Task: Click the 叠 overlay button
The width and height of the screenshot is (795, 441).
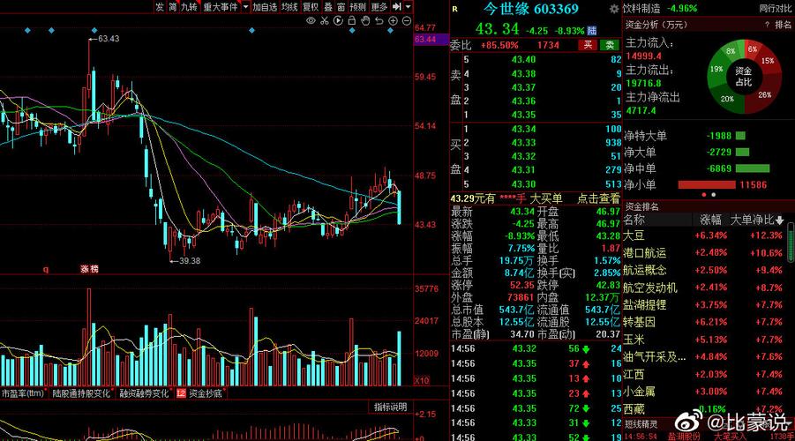Action: [328, 6]
